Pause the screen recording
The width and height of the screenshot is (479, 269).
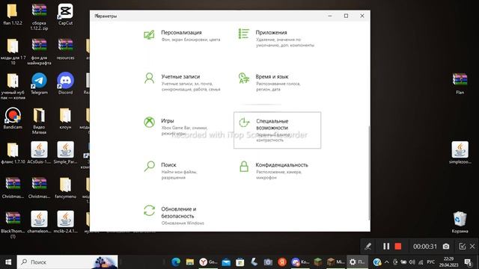point(386,246)
